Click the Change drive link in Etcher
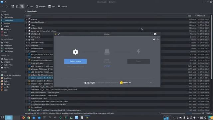This screenshot has width=213, height=120. (107, 66)
